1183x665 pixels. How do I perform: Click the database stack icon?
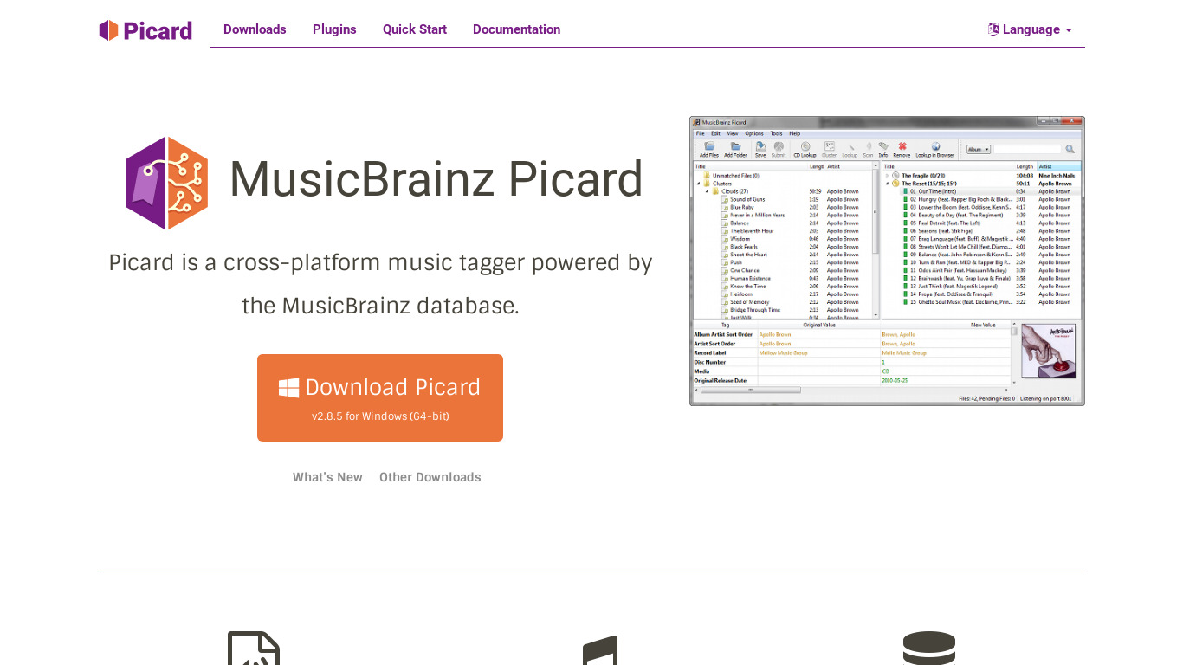[929, 648]
